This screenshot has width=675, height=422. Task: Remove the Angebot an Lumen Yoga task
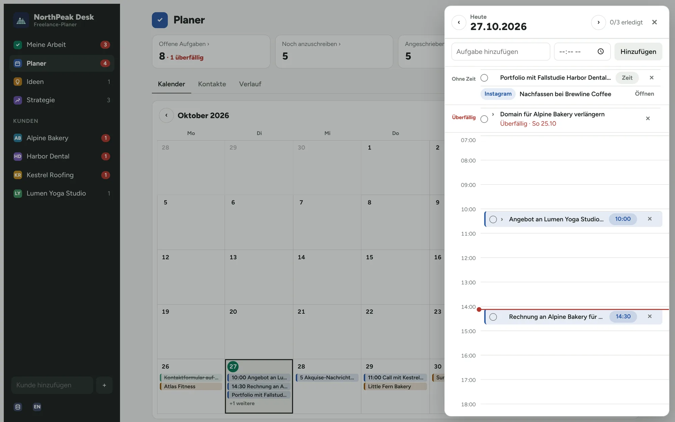[x=650, y=219]
